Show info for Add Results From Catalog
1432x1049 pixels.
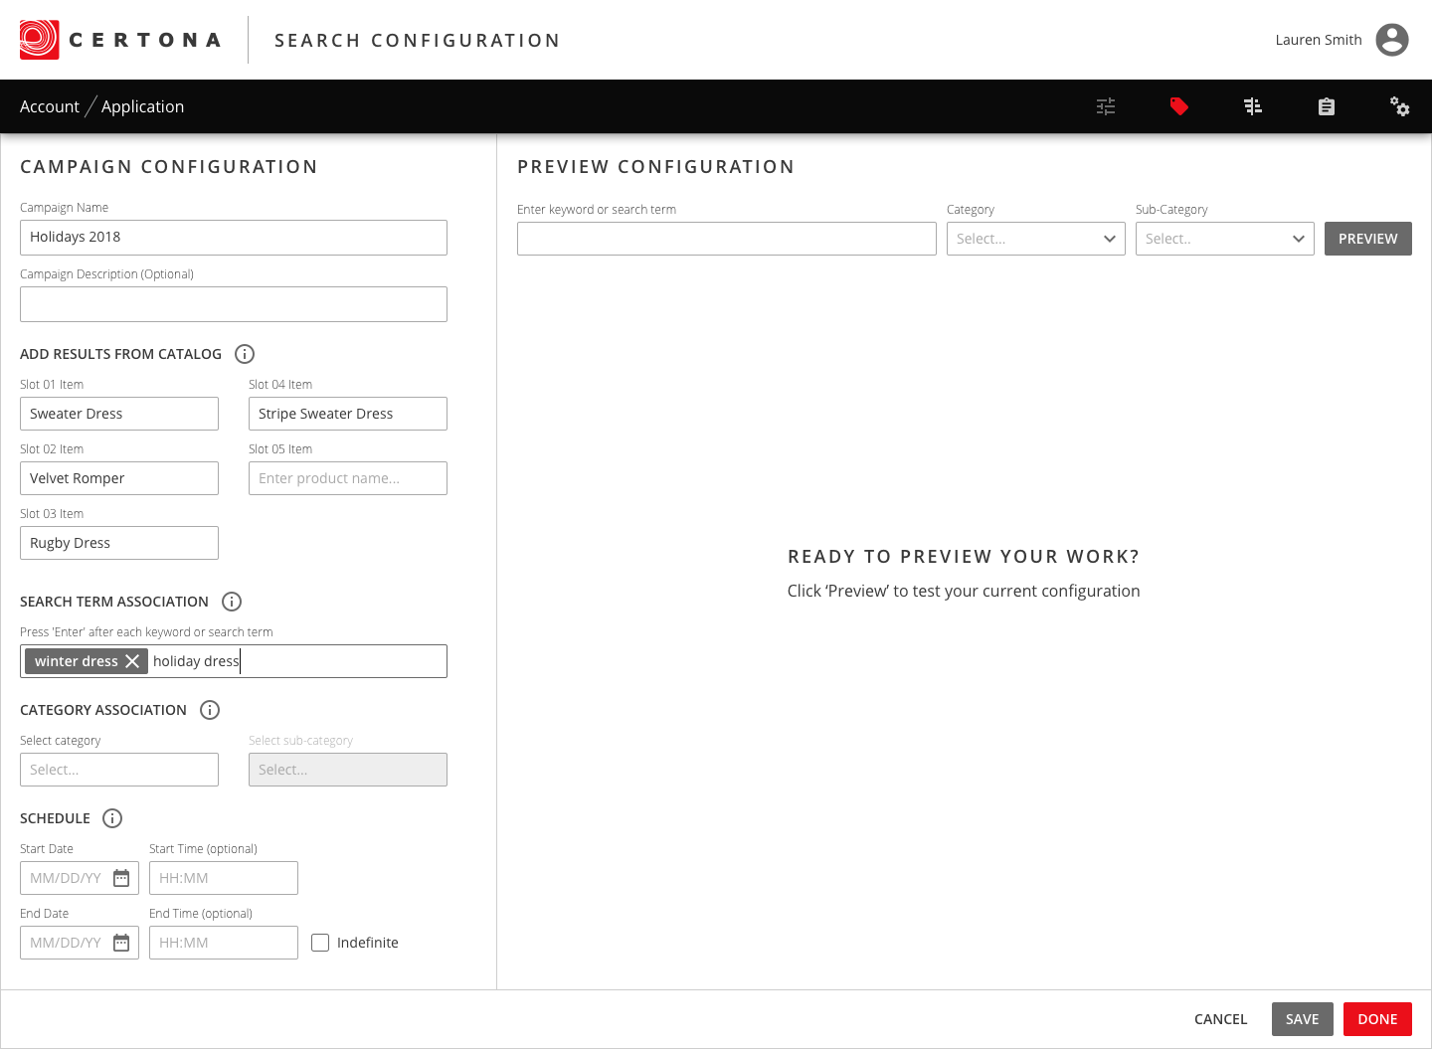[x=245, y=354]
